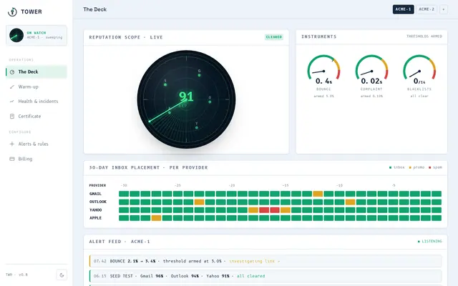
Task: Click the Certificate document icon
Action: pyautogui.click(x=12, y=116)
